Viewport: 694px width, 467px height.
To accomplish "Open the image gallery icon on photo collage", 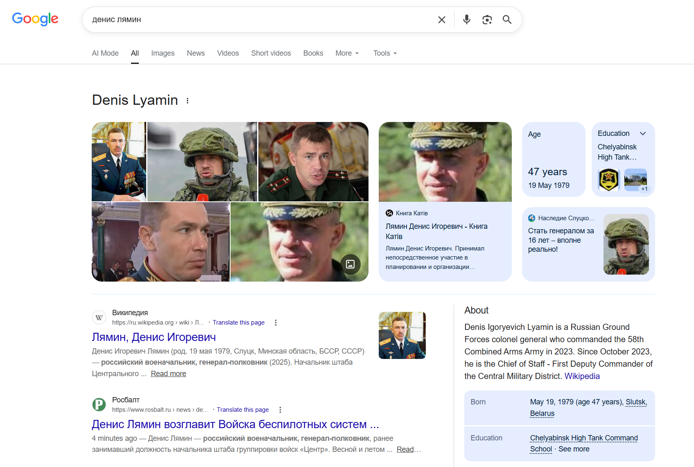I will pos(350,264).
